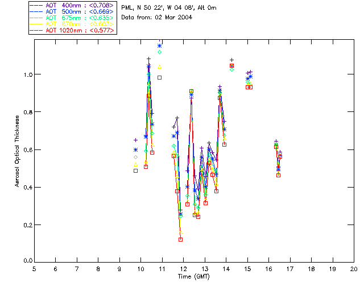Click the x-axis tick label 19
The width and height of the screenshot is (364, 291).
(x=333, y=269)
